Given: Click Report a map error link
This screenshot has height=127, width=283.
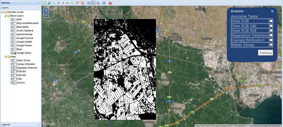Looking at the screenshot, I should (272, 126).
